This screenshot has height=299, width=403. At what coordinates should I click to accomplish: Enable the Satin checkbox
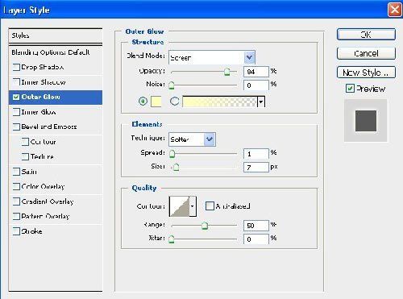(x=16, y=172)
